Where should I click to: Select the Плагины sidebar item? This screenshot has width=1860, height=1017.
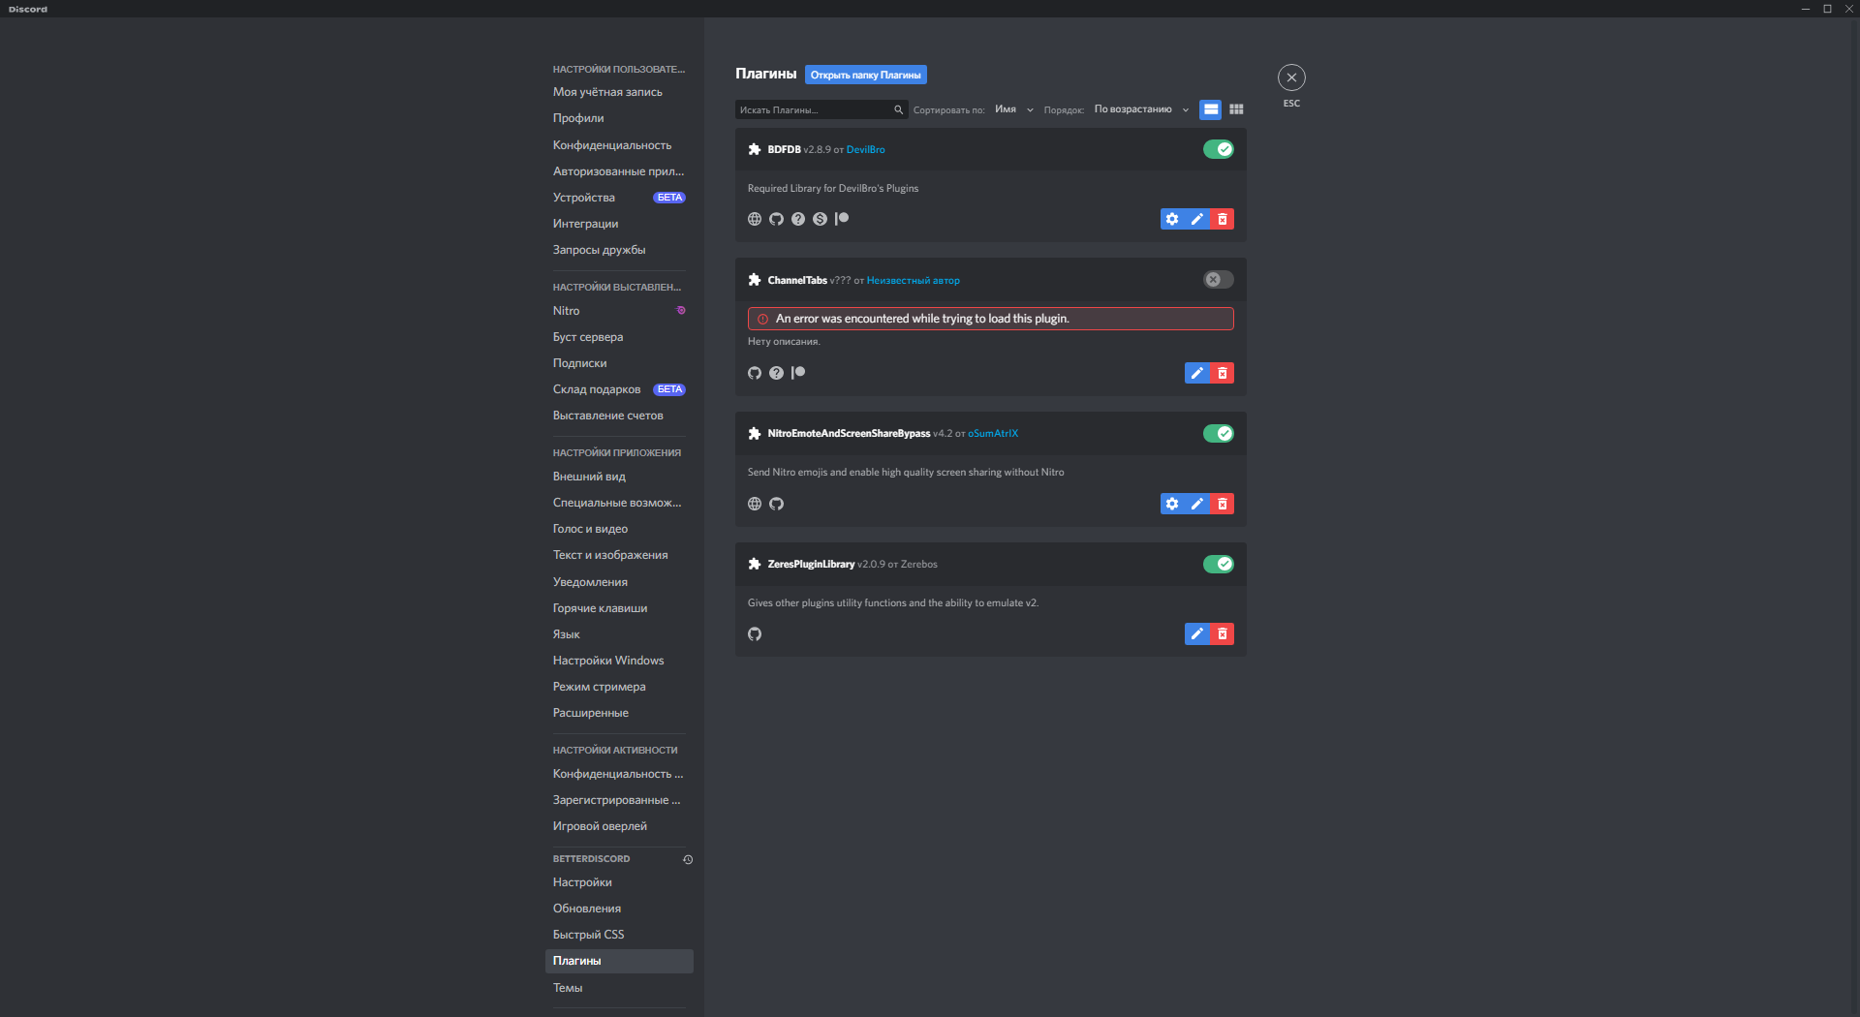pos(619,961)
